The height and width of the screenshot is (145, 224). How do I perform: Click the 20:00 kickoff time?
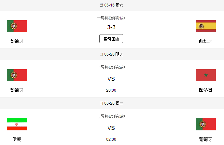[111, 90]
